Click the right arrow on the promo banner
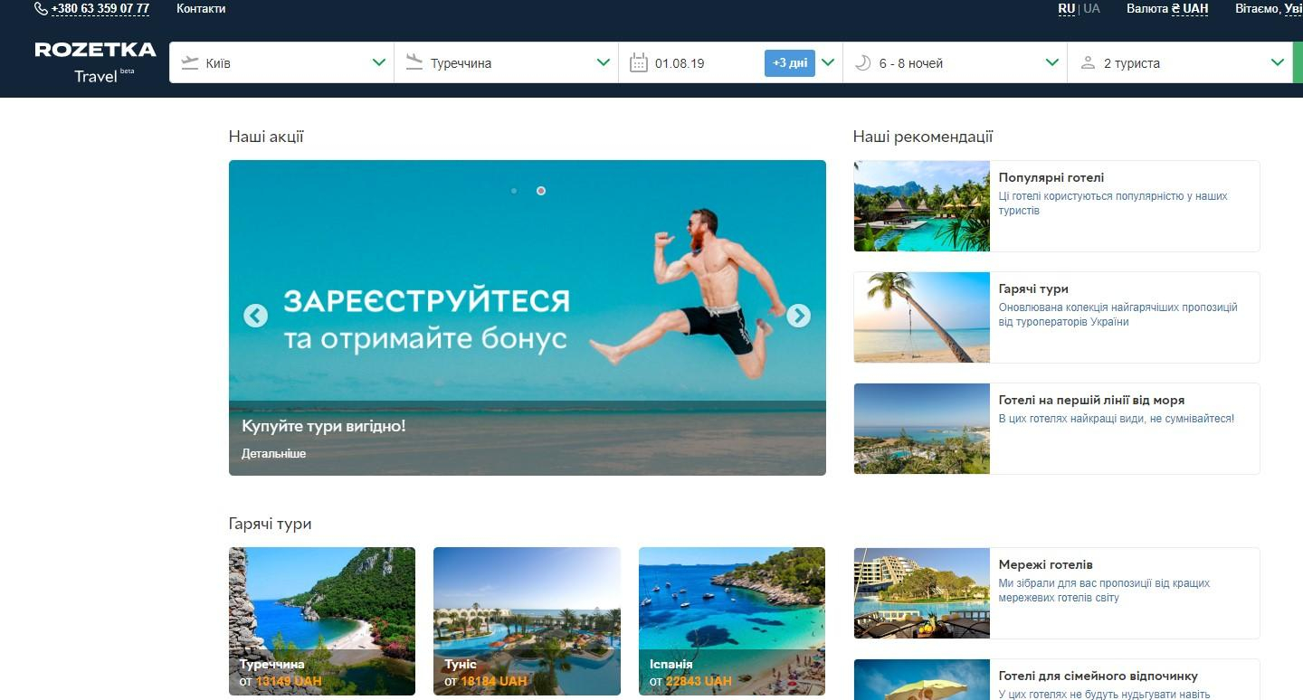This screenshot has height=700, width=1303. tap(797, 317)
